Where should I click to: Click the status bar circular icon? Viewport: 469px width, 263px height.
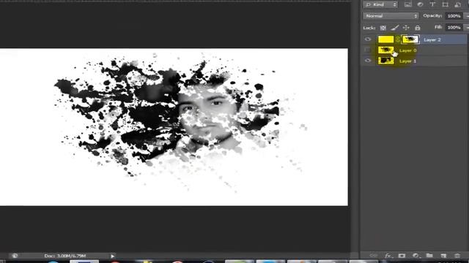[x=15, y=256]
